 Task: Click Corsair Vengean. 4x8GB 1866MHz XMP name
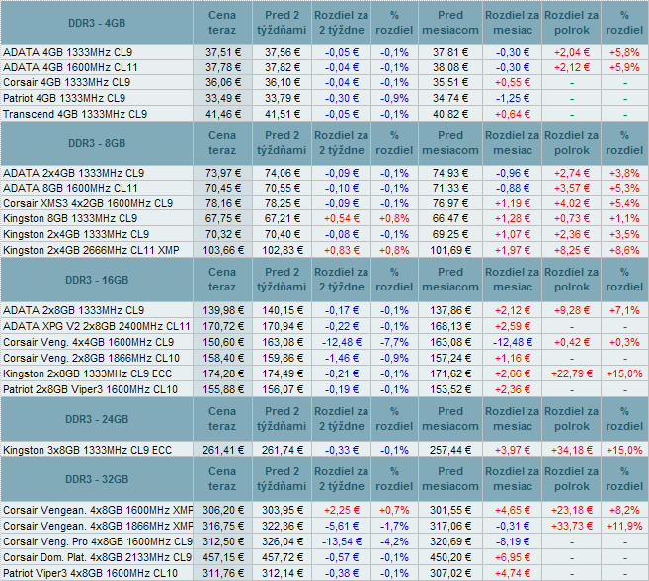(x=98, y=526)
